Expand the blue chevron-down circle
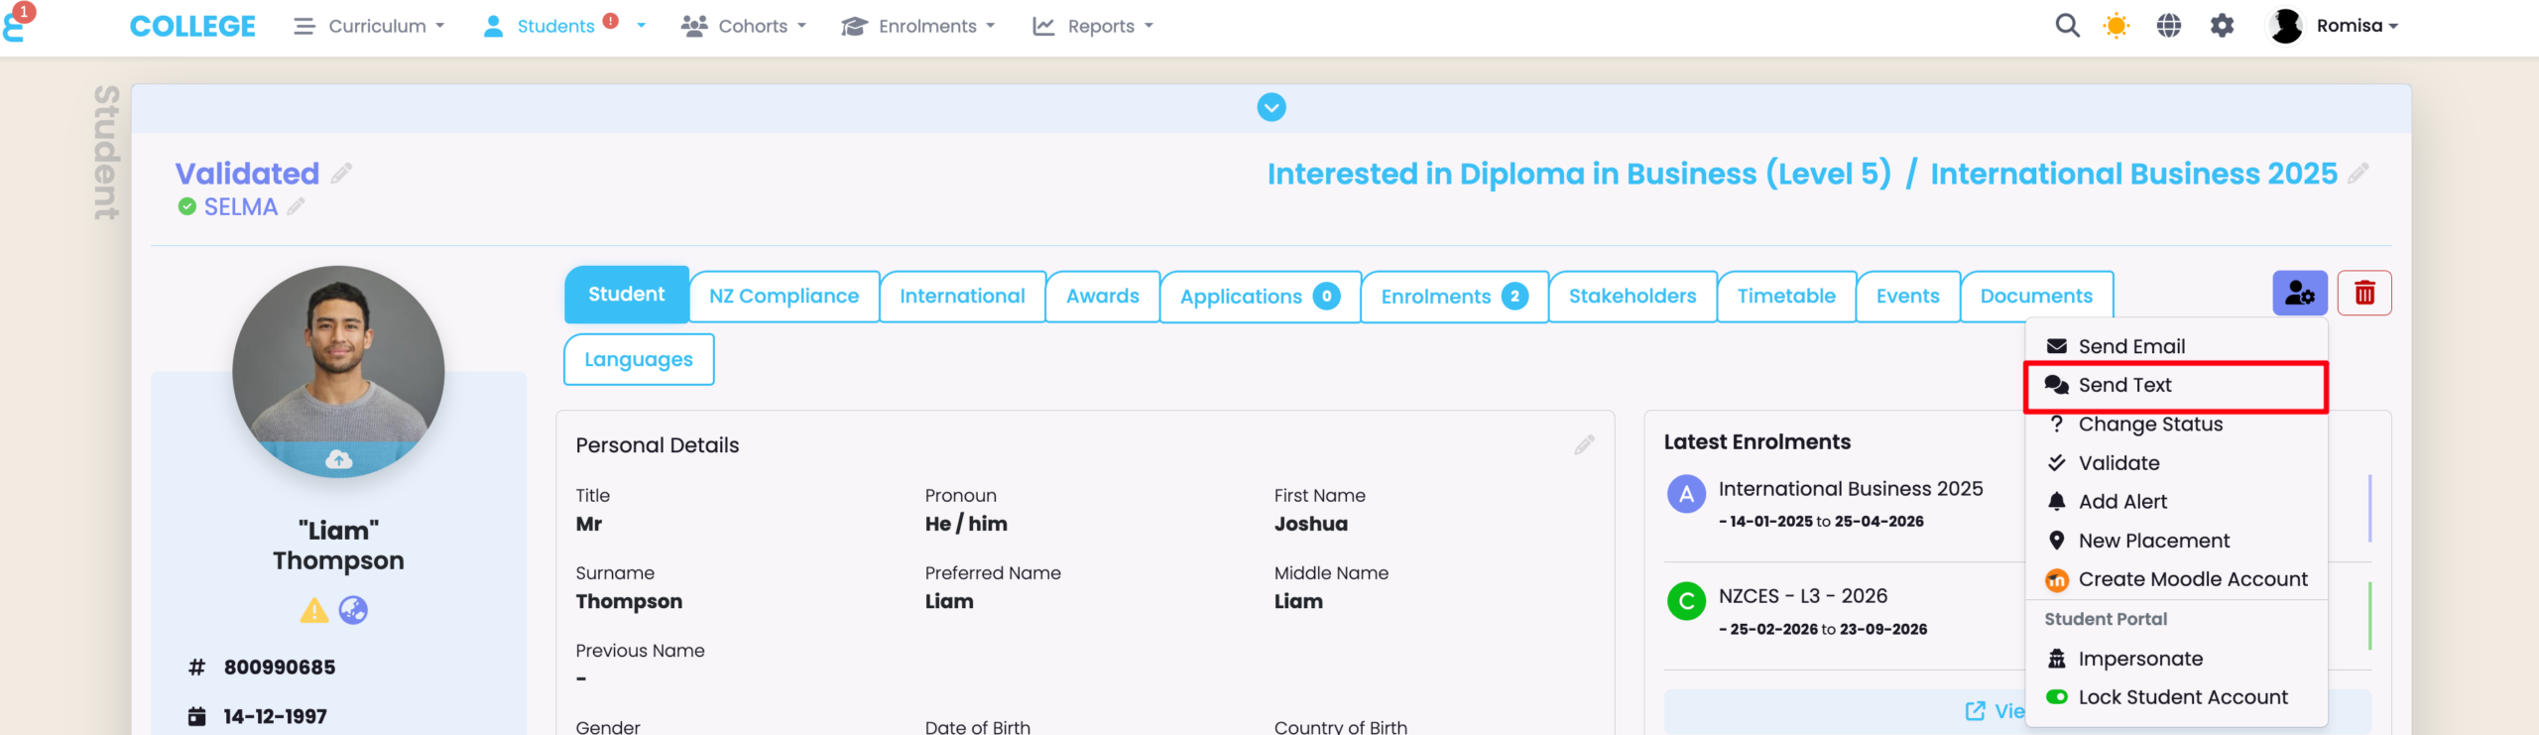This screenshot has width=2539, height=735. click(x=1271, y=107)
